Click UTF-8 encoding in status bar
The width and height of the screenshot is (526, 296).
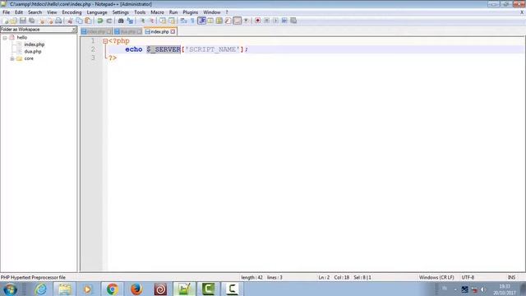468,278
